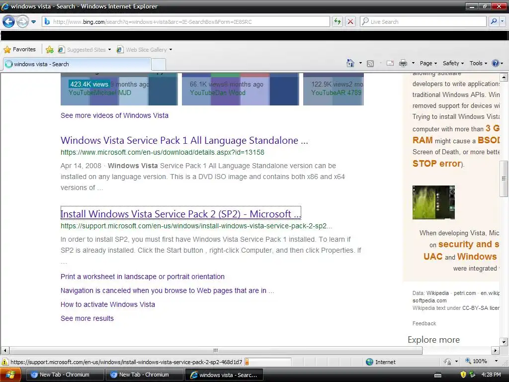Click the support.microsoft.com SP2 URL text
The image size is (509, 382).
point(196,226)
